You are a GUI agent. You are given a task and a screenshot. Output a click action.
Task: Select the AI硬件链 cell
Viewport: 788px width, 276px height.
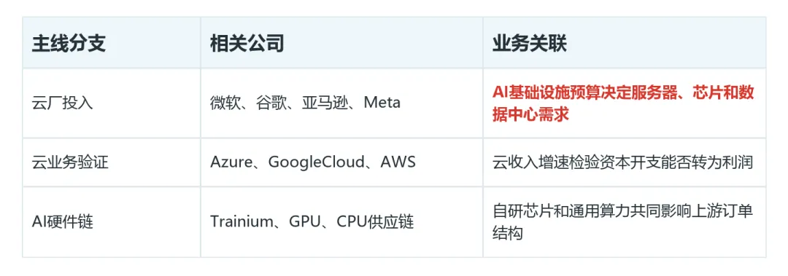pyautogui.click(x=111, y=222)
